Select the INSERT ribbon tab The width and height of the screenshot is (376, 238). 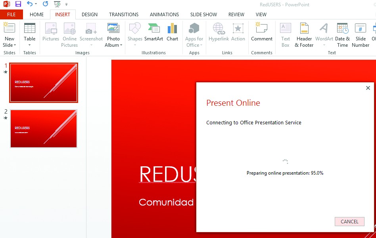pyautogui.click(x=63, y=15)
